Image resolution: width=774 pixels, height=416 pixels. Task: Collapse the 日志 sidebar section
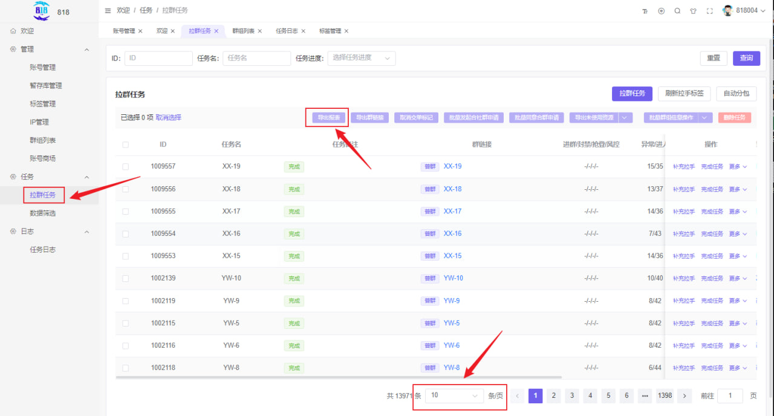[86, 232]
